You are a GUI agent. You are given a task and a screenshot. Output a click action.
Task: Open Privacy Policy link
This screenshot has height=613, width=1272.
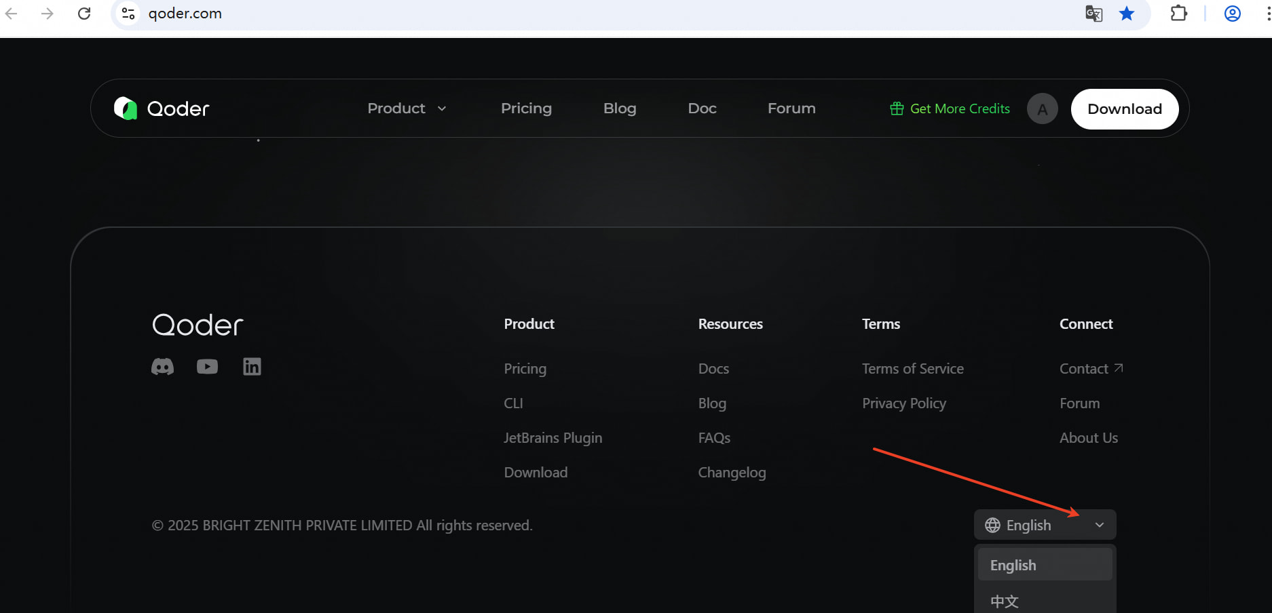[903, 403]
